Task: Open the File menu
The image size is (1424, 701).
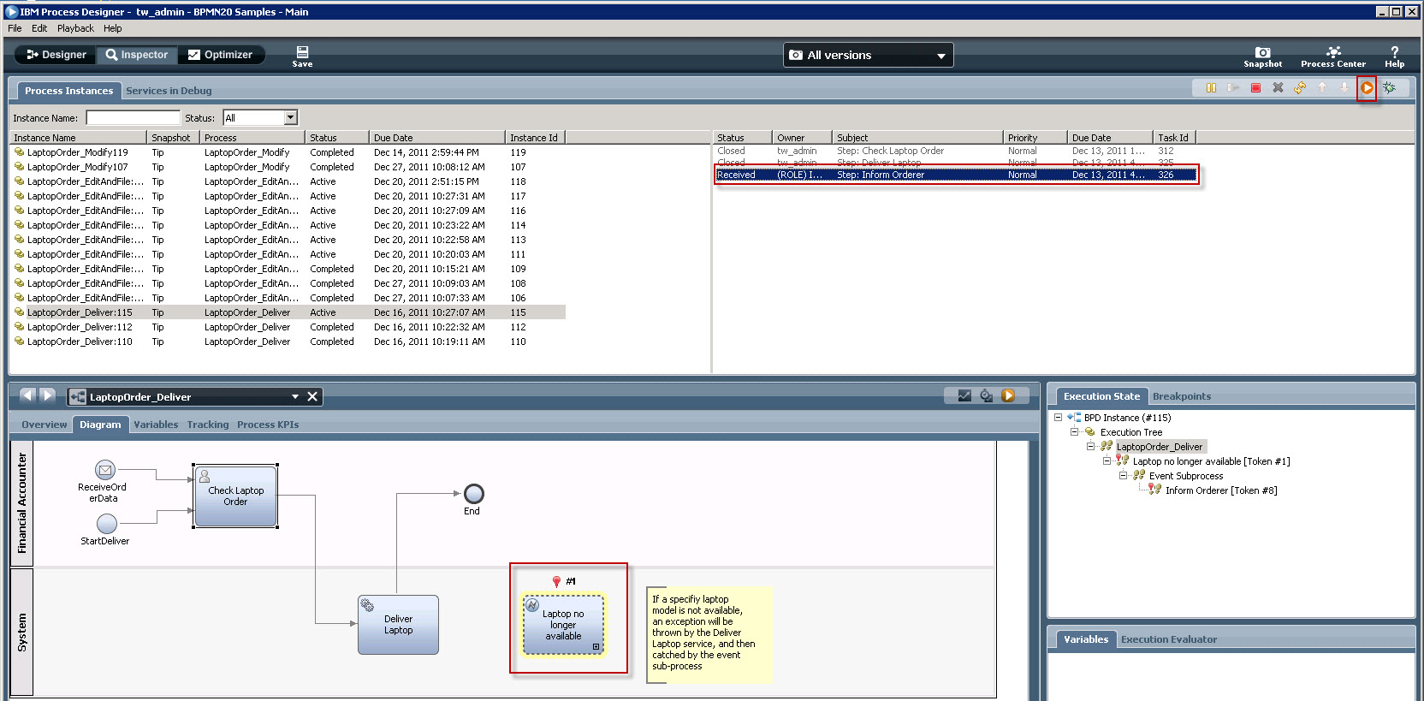Action: point(15,28)
